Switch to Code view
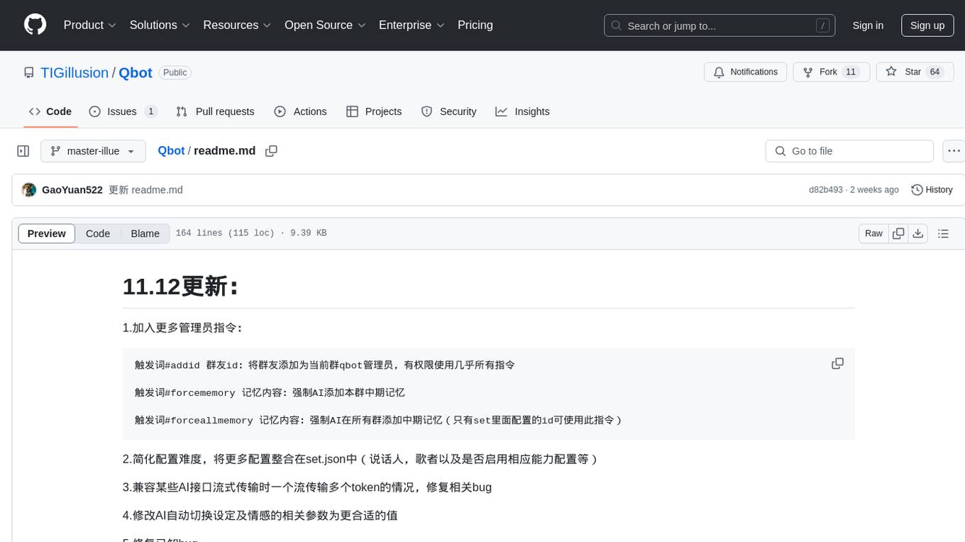Screen dimensions: 965x542 98,233
